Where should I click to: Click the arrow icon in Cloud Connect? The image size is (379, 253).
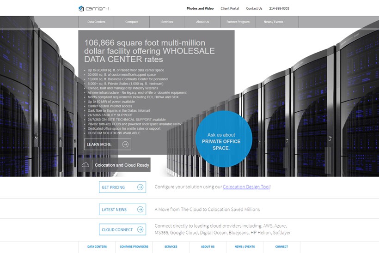coord(140,229)
